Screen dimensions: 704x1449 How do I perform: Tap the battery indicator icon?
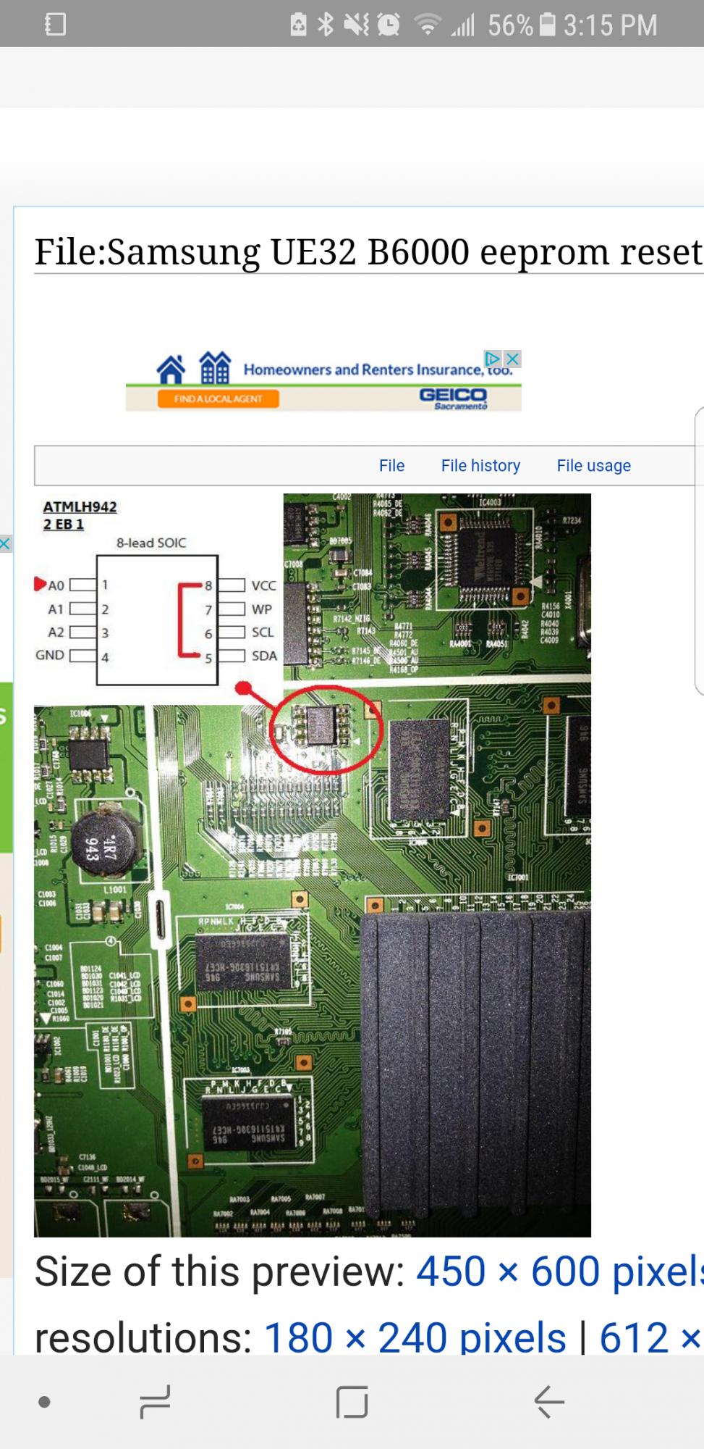click(x=548, y=25)
